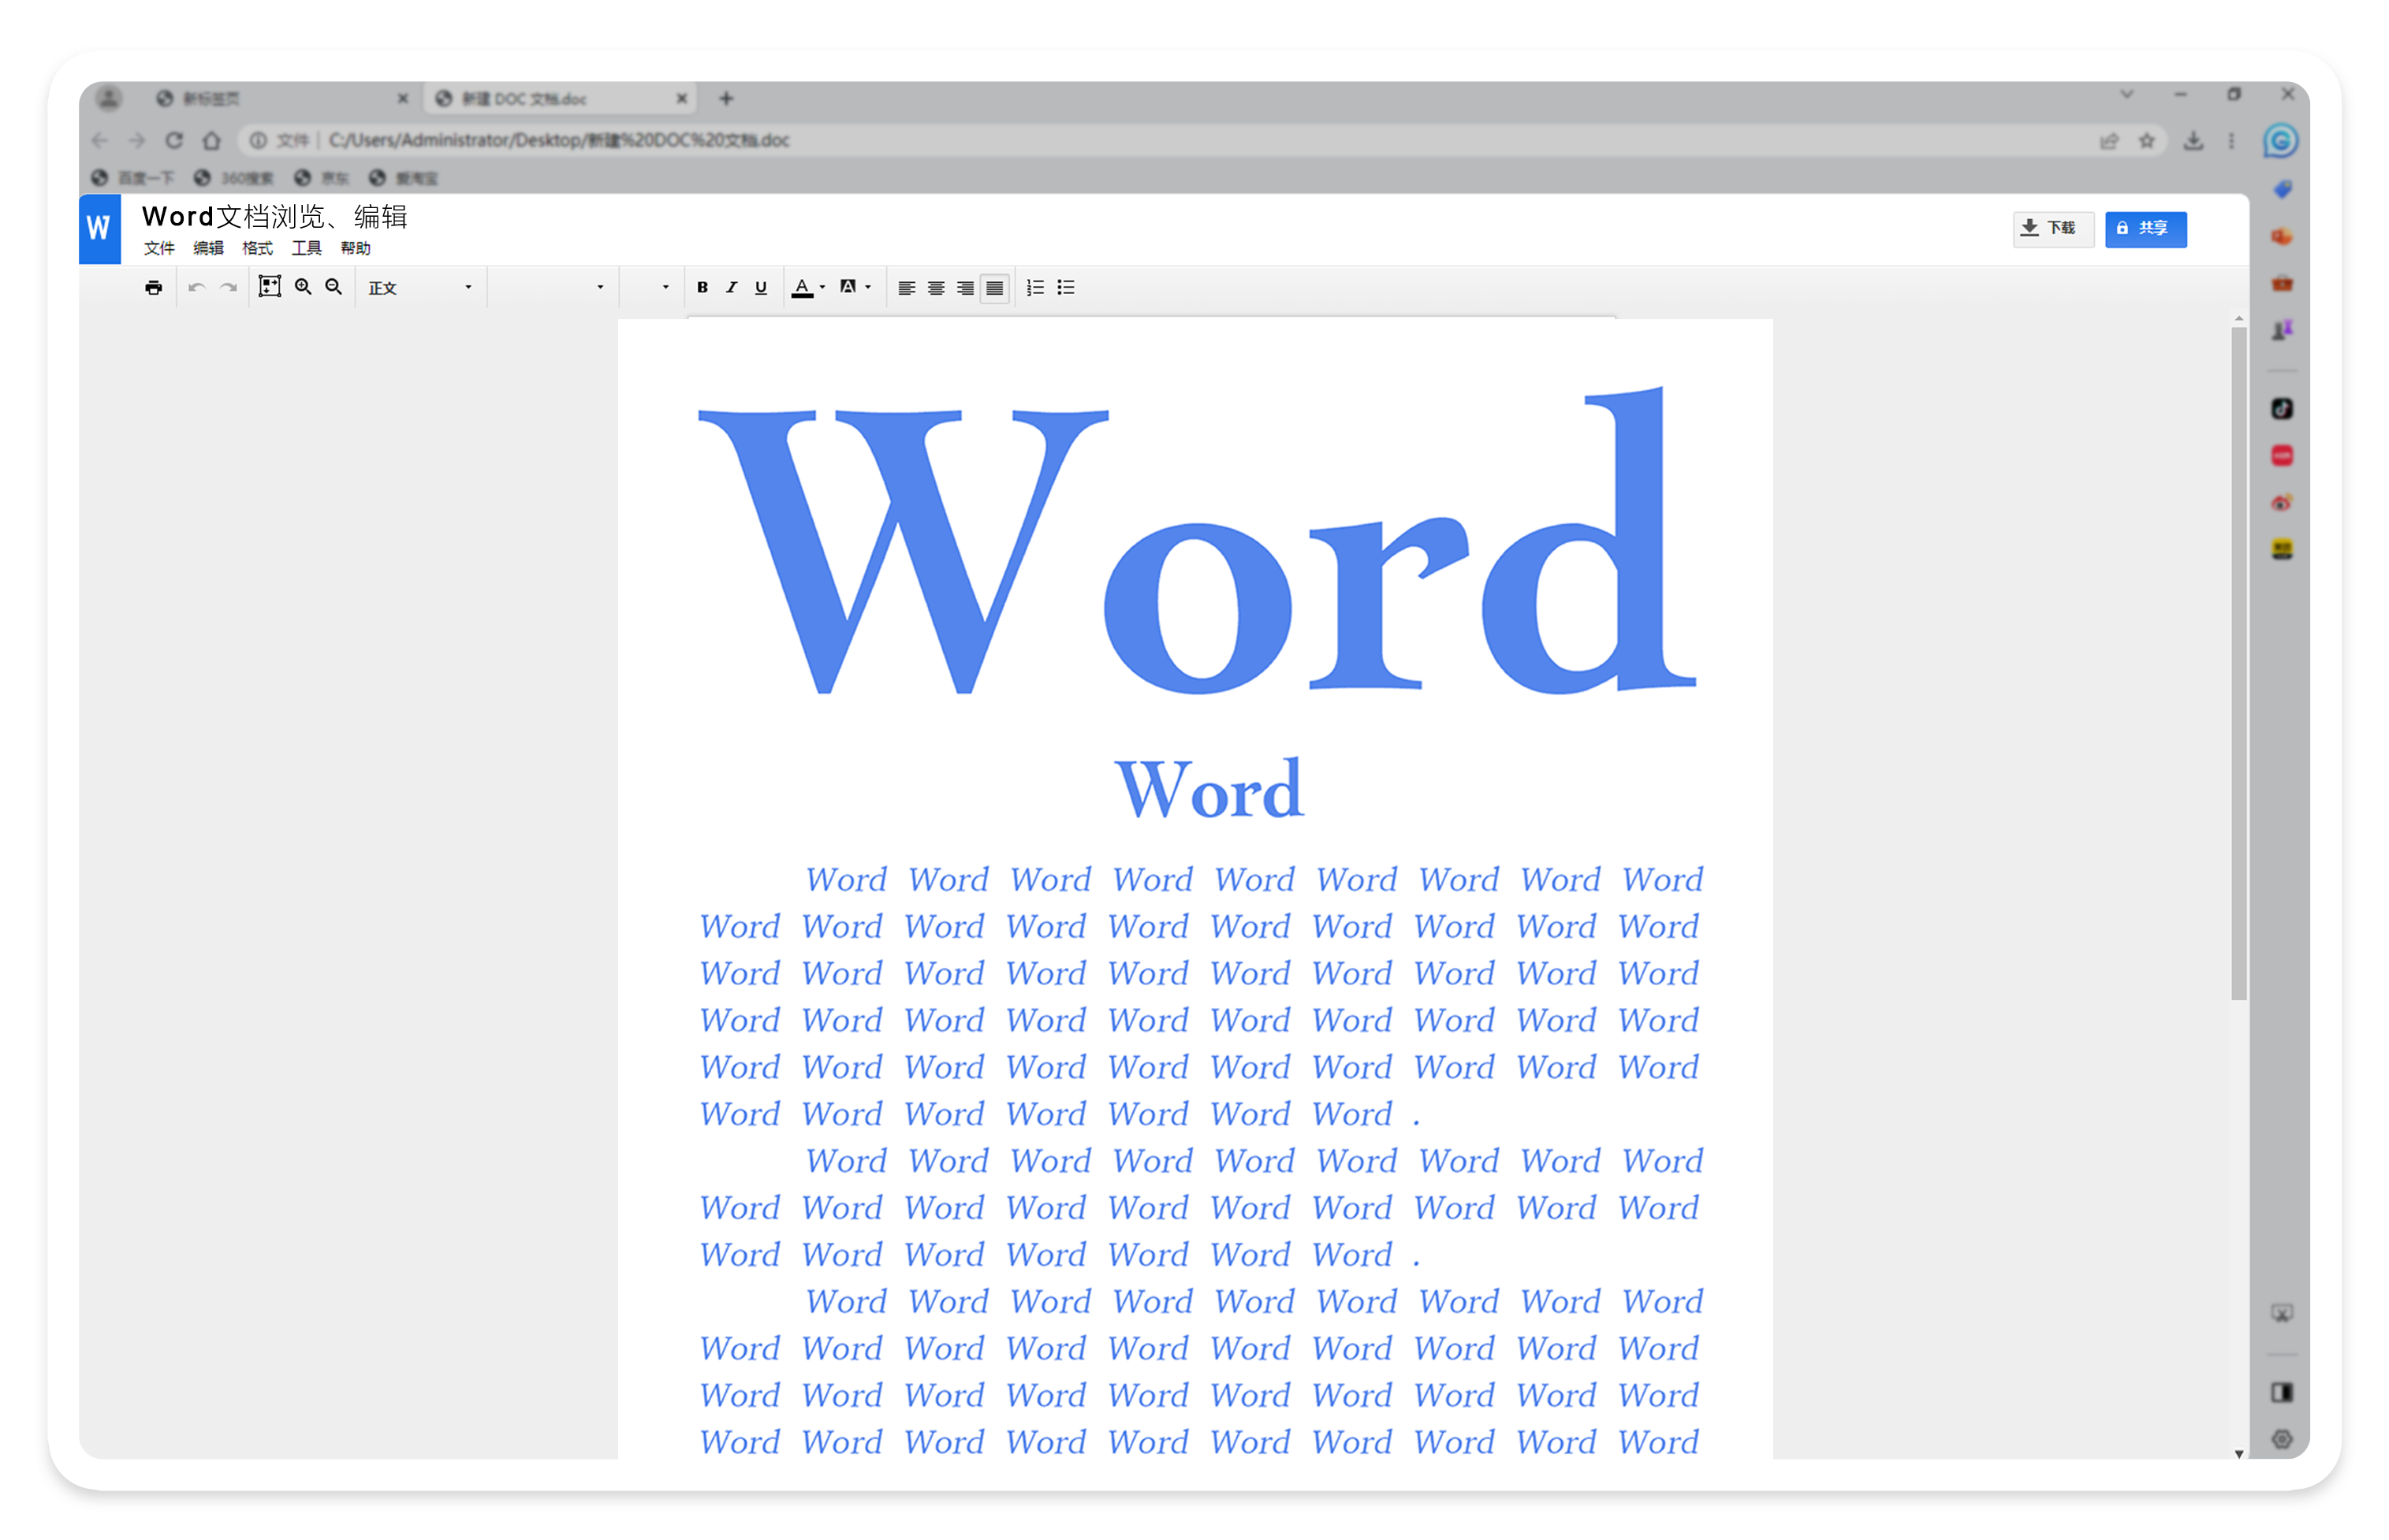Open the 工具 menu
This screenshot has width=2389, height=1540.
pyautogui.click(x=306, y=248)
